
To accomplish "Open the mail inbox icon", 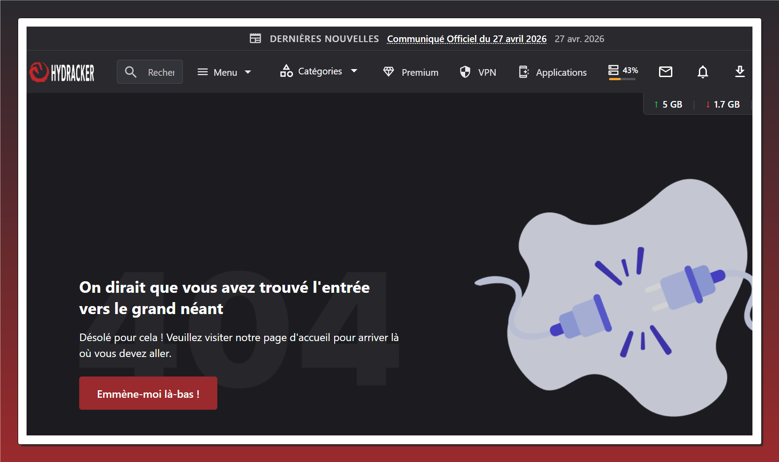I will [666, 72].
